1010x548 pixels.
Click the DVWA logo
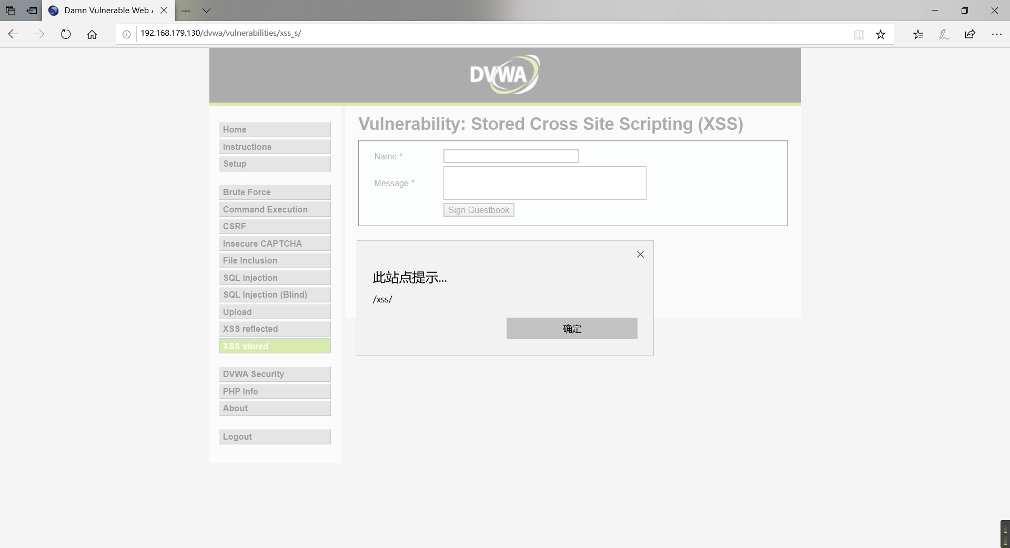coord(504,75)
